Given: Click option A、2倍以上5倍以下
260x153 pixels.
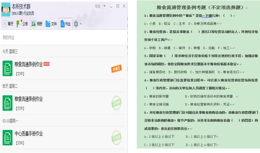Looking at the screenshot, I should [x=159, y=137].
